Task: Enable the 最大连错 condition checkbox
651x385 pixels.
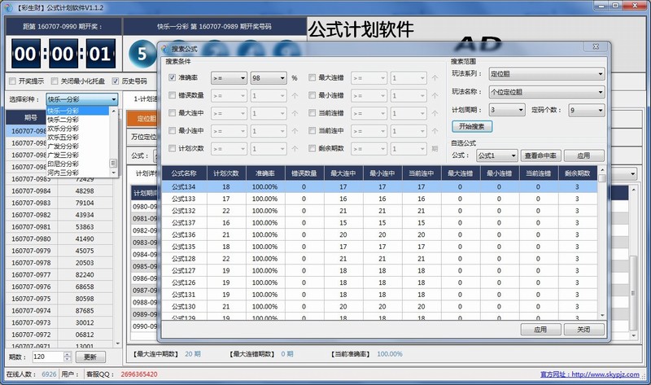Action: pos(312,78)
